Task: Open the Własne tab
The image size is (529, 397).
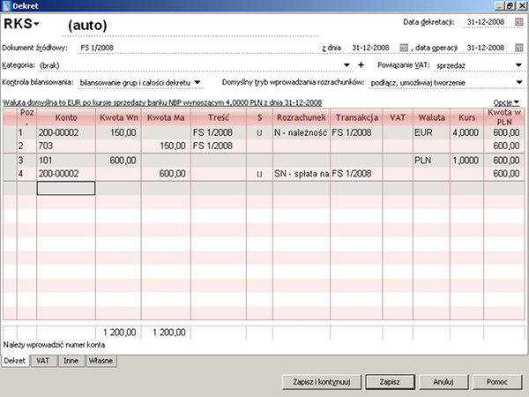Action: click(101, 361)
